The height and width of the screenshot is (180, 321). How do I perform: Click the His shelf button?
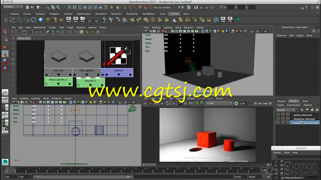pyautogui.click(x=83, y=20)
